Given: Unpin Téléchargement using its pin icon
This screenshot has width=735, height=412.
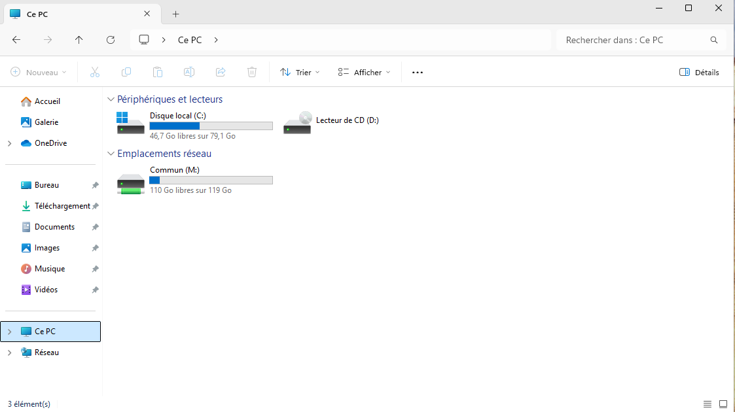Looking at the screenshot, I should point(95,206).
